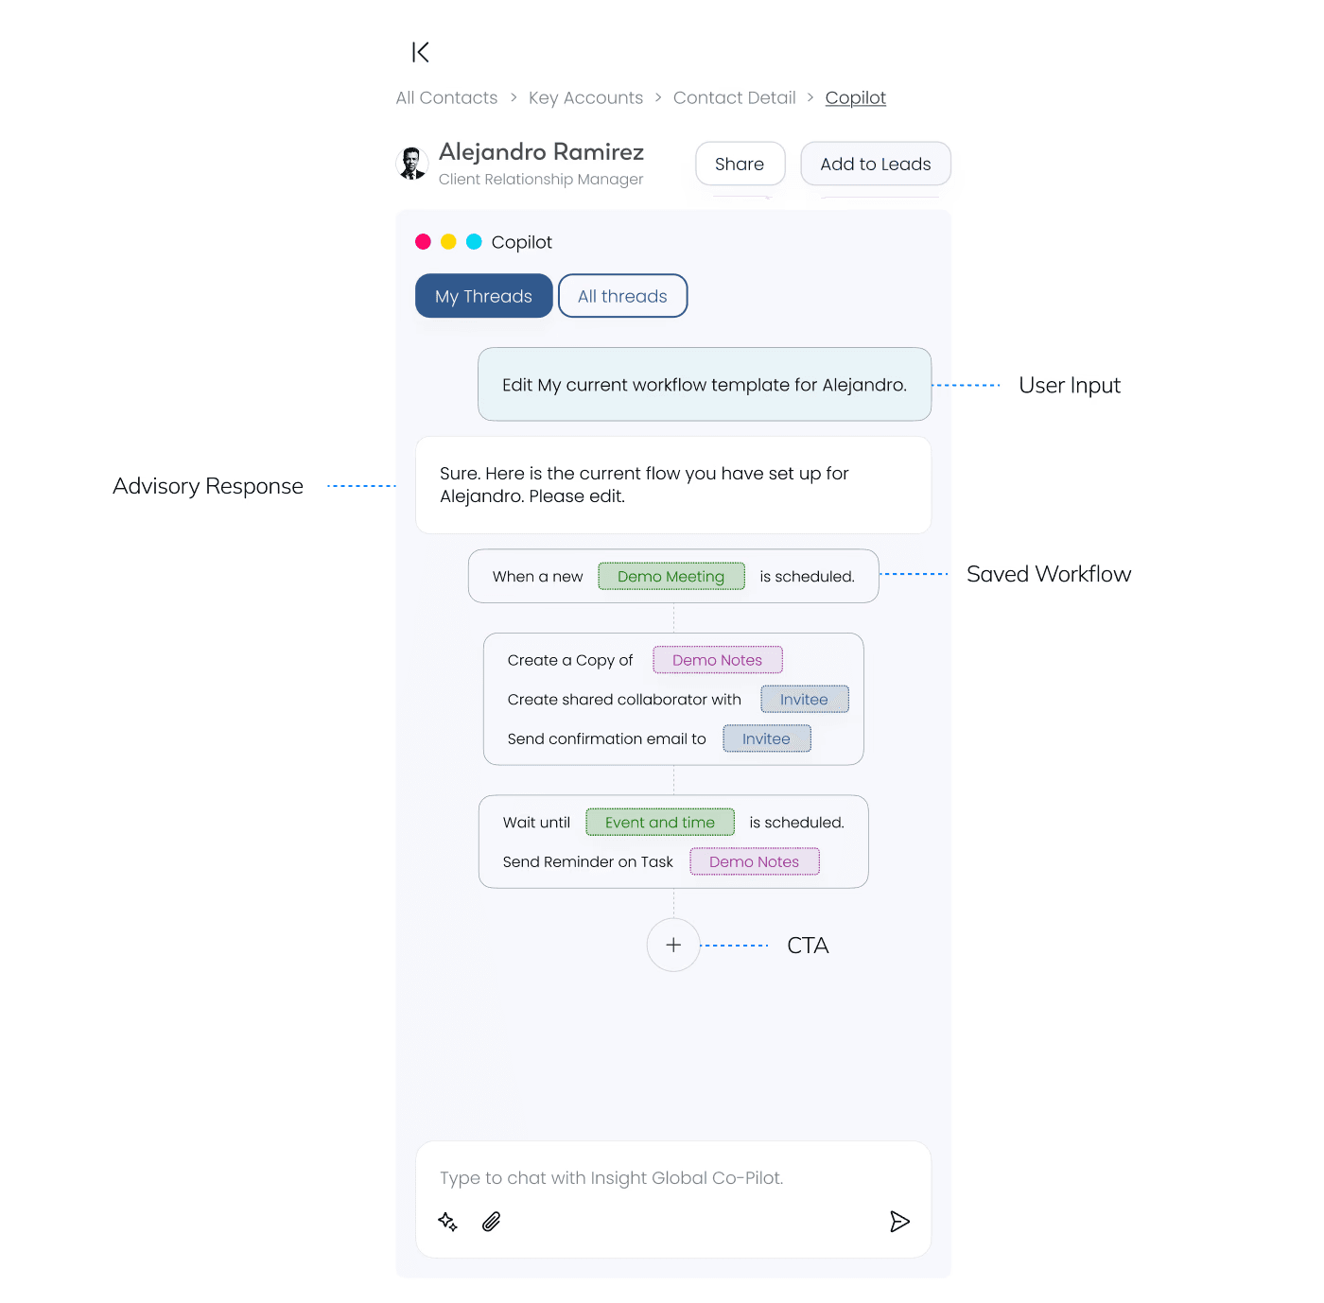This screenshot has height=1303, width=1324.
Task: Click the "Wait until" step text
Action: (536, 823)
